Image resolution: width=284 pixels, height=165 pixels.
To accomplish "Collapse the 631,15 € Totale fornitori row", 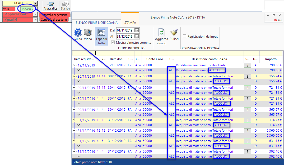I will coord(74,141).
